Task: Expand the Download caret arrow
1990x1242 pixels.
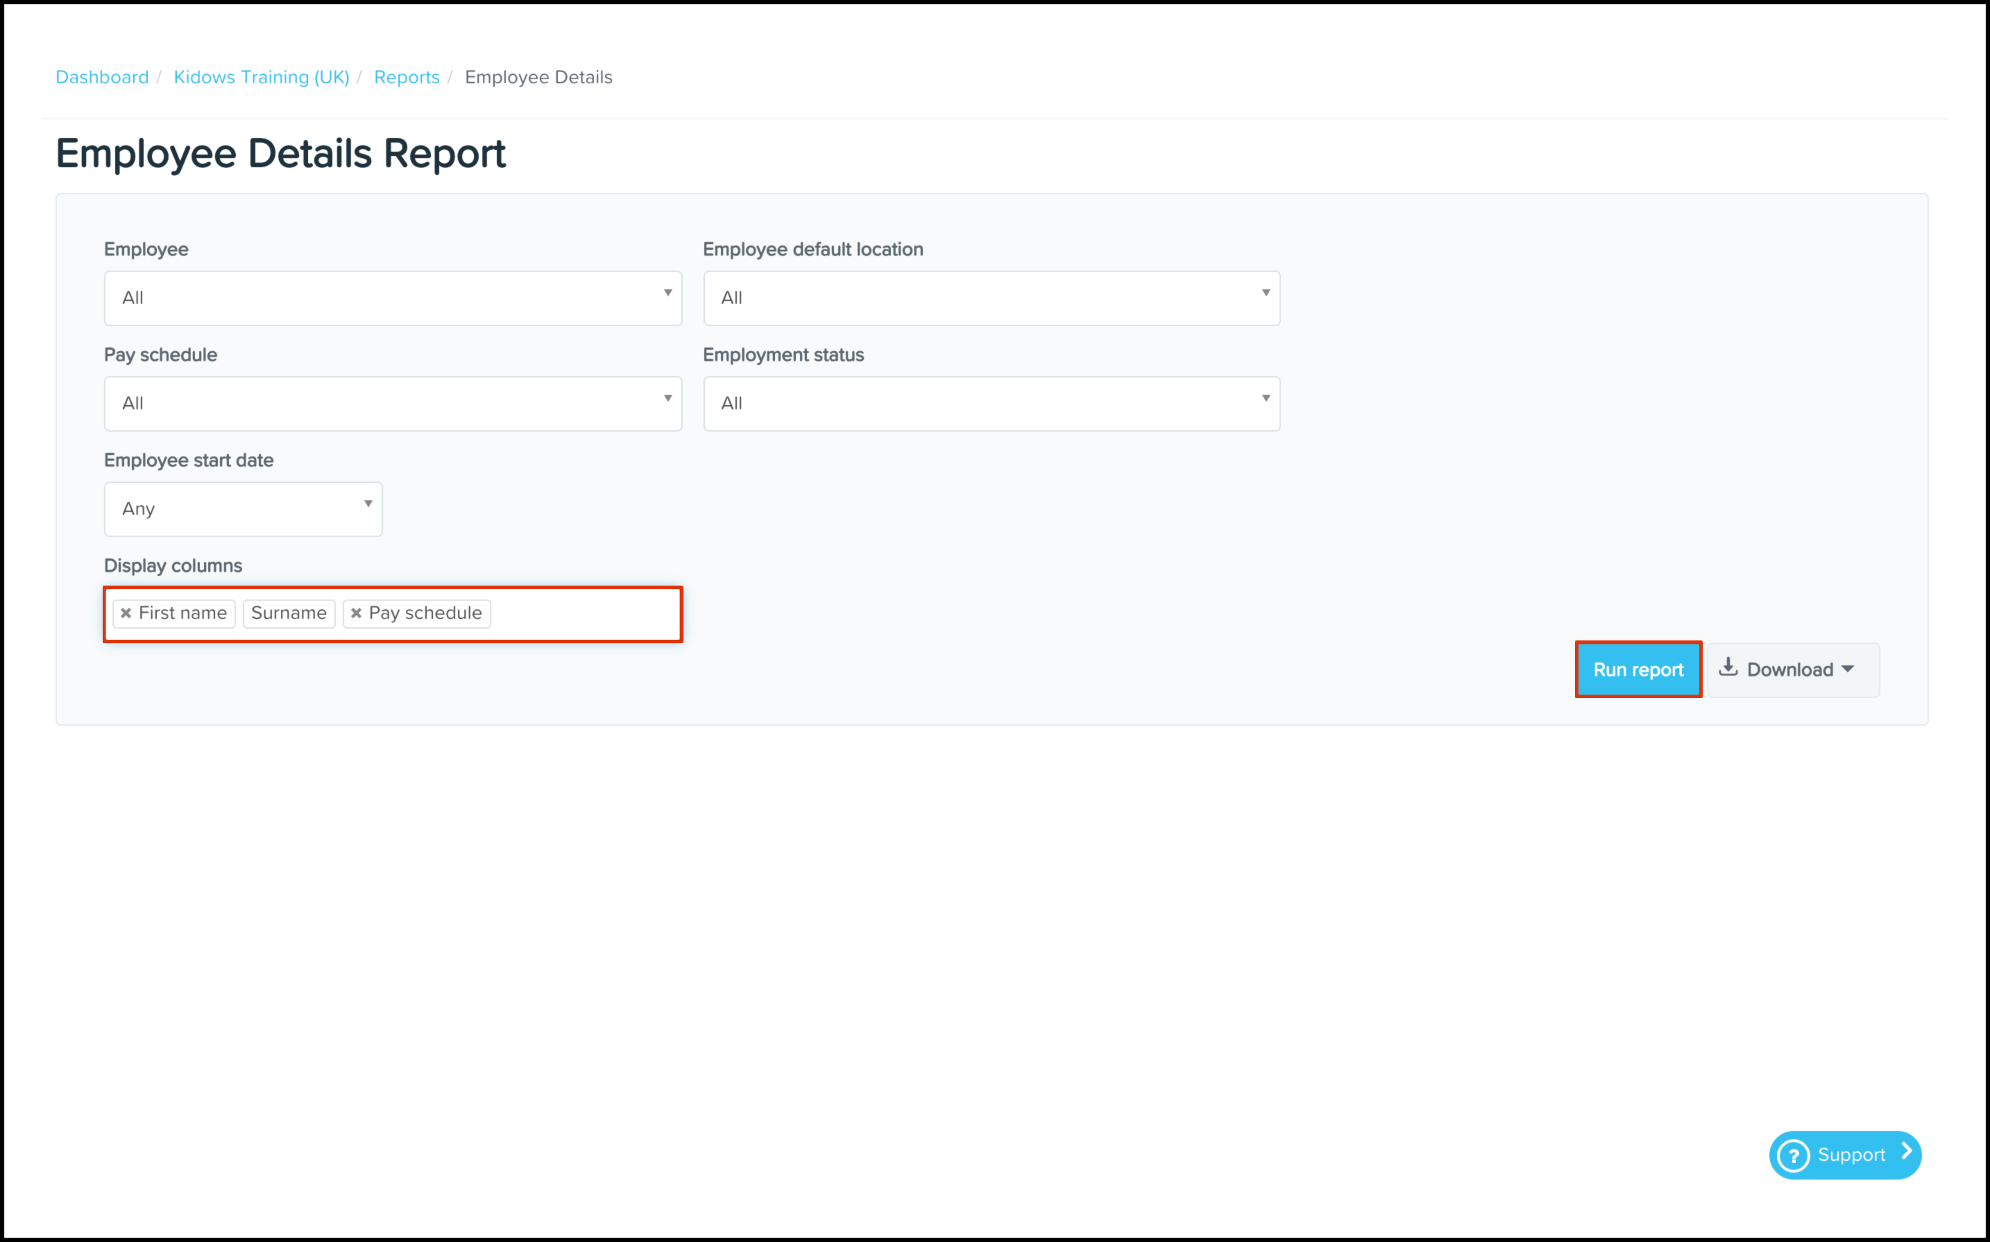Action: pos(1848,669)
